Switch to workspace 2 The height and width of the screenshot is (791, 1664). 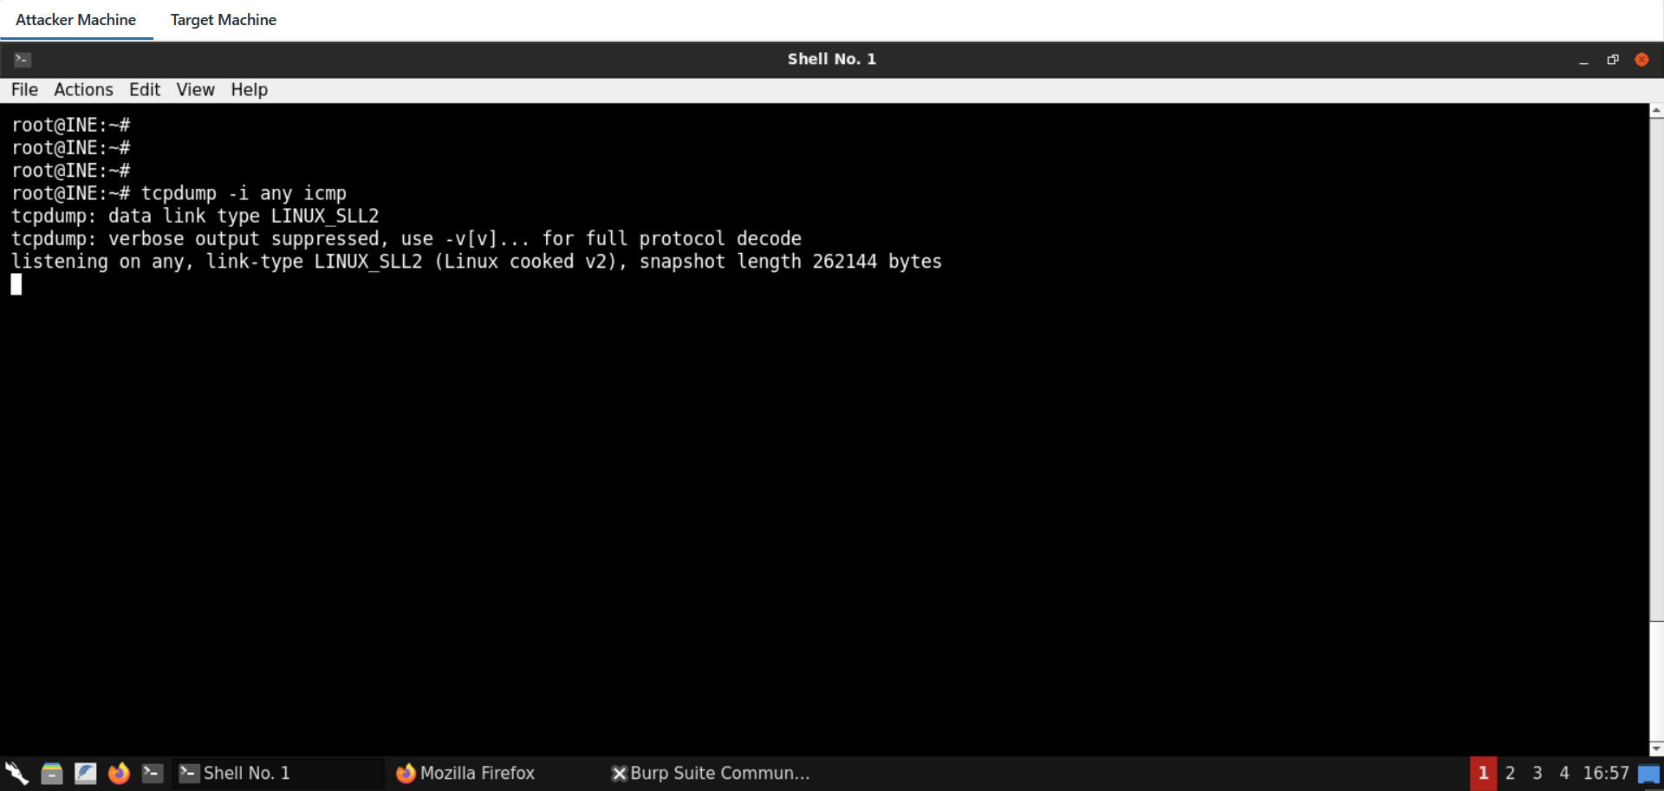(x=1510, y=773)
